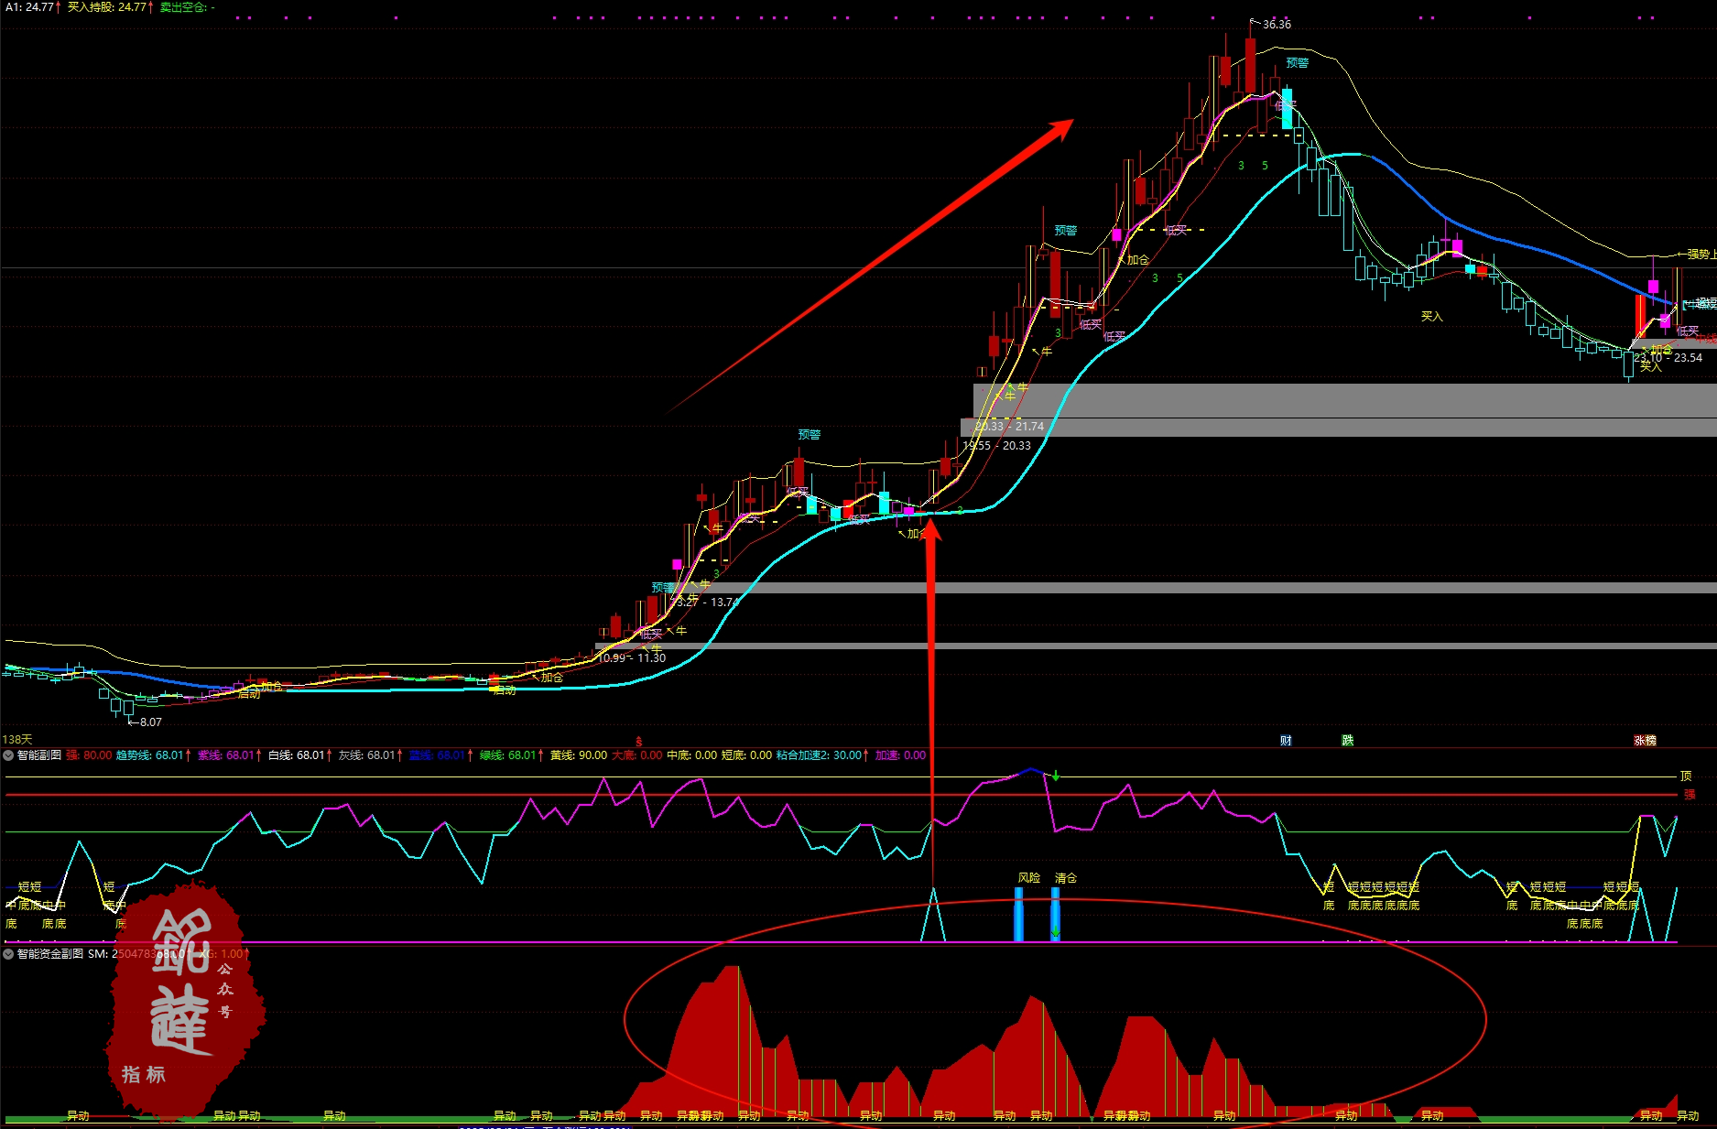
Task: Click the 买入持股 value label
Action: coord(106,7)
